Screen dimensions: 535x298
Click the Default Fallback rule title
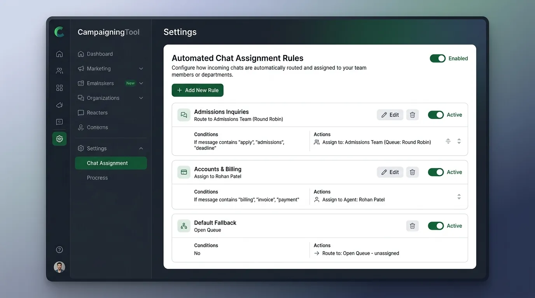(x=215, y=223)
